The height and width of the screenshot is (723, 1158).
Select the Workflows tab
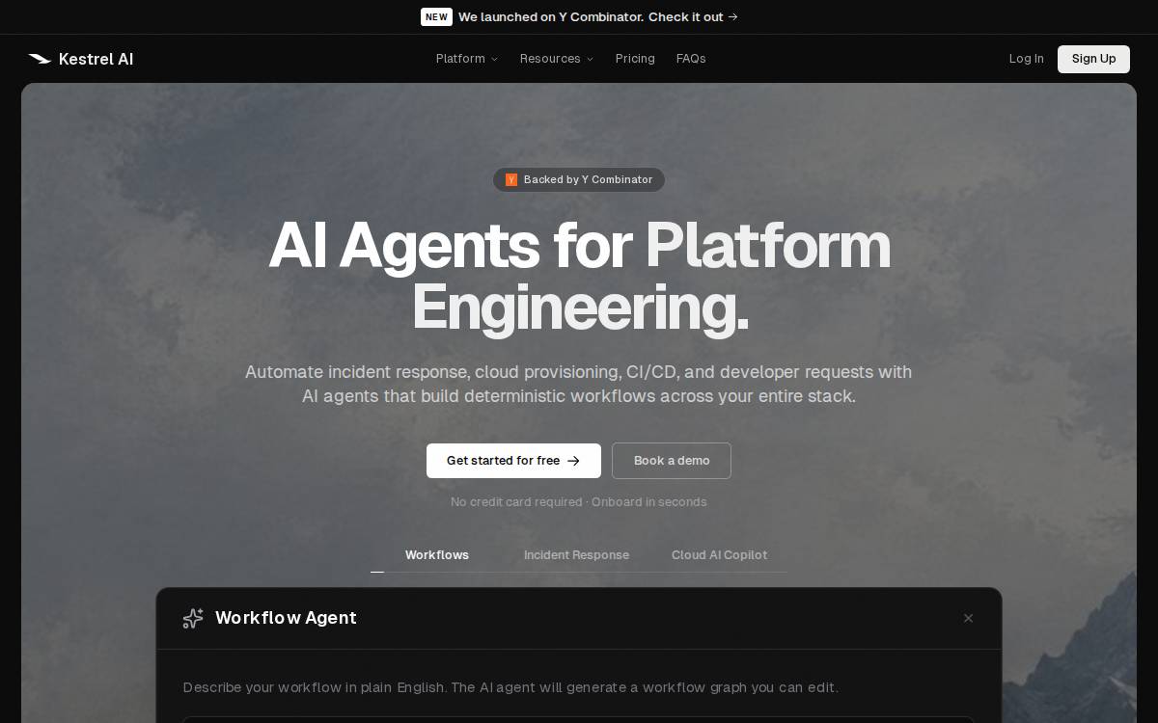[437, 555]
